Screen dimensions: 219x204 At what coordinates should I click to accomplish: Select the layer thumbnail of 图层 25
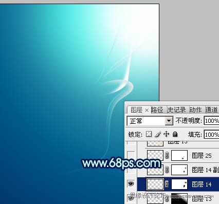pos(155,156)
